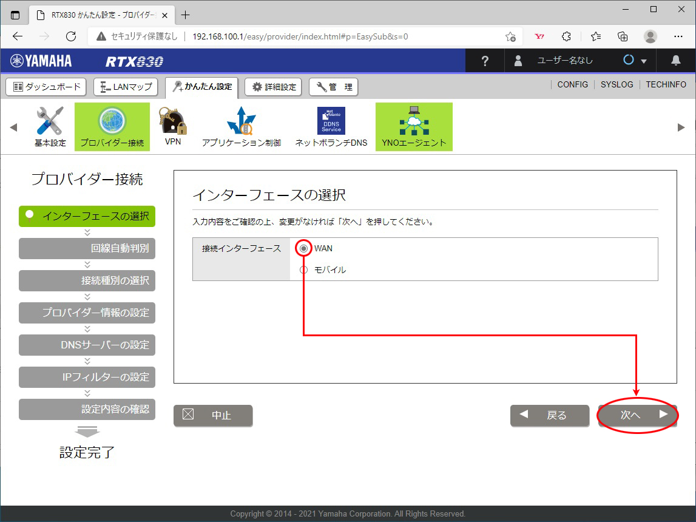The width and height of the screenshot is (696, 522).
Task: Select the モバイル radio button
Action: [304, 269]
